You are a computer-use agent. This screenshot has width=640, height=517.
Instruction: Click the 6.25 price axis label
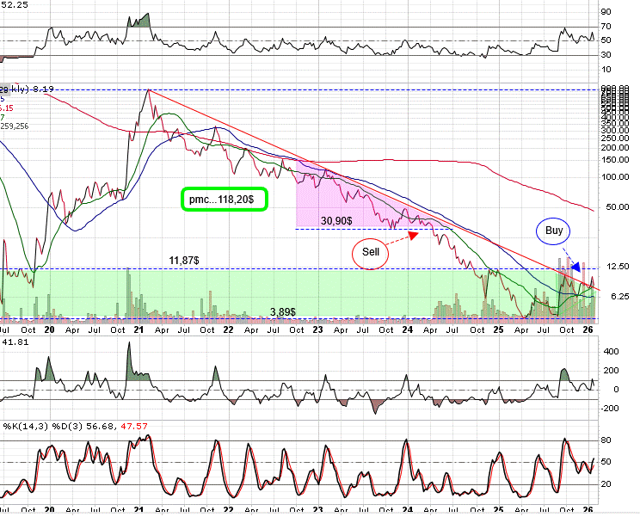click(617, 296)
